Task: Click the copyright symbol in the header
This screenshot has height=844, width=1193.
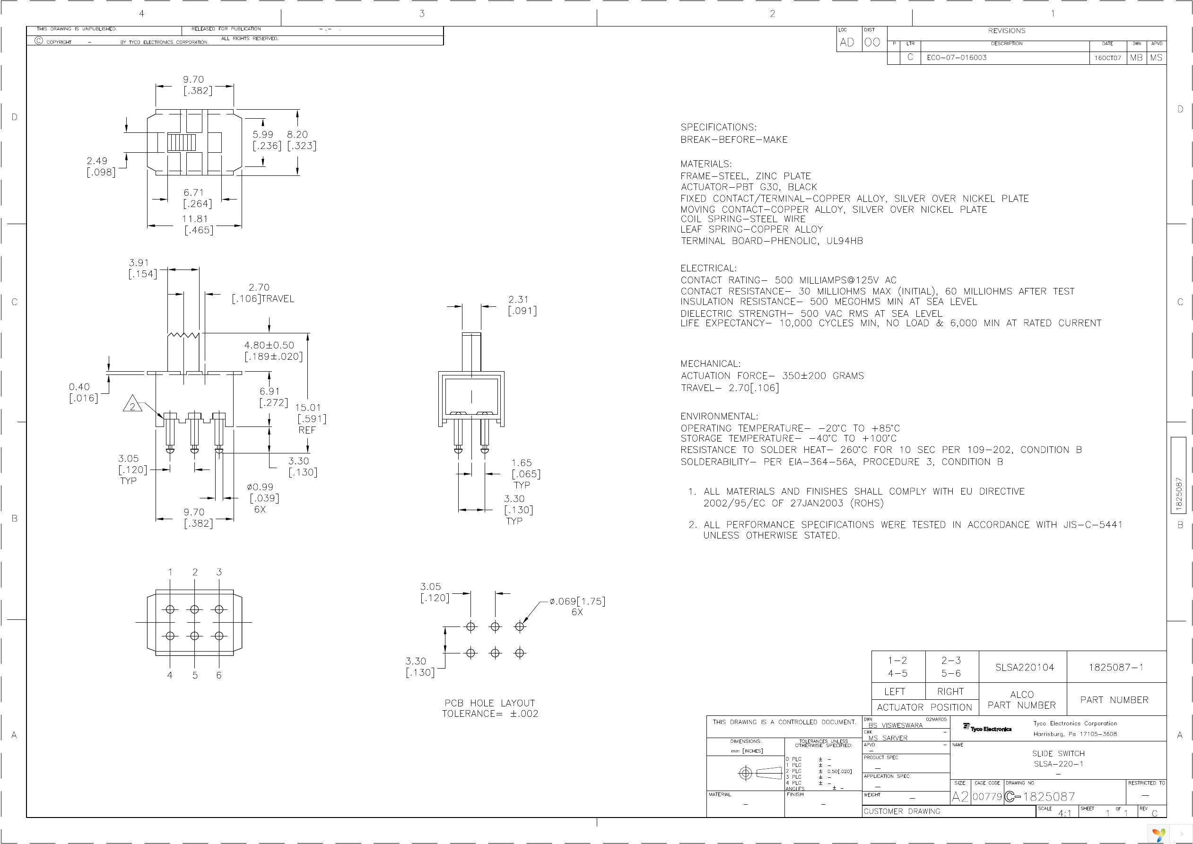Action: (38, 41)
